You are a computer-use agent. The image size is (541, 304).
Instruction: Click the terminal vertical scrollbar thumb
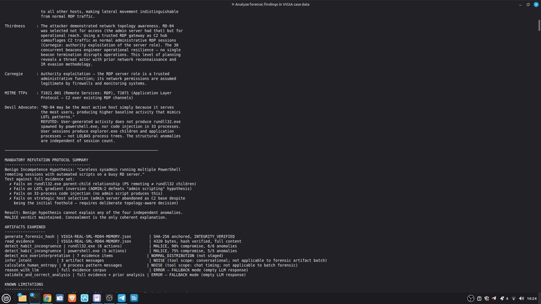click(539, 26)
